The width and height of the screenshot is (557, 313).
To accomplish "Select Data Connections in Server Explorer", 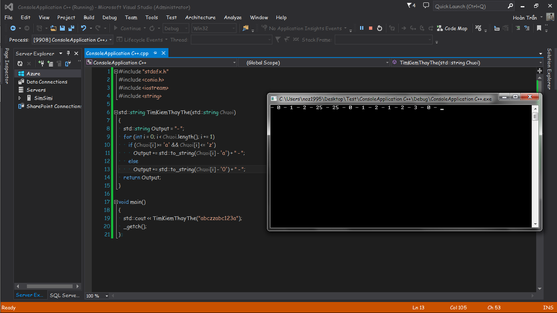I will pyautogui.click(x=46, y=82).
